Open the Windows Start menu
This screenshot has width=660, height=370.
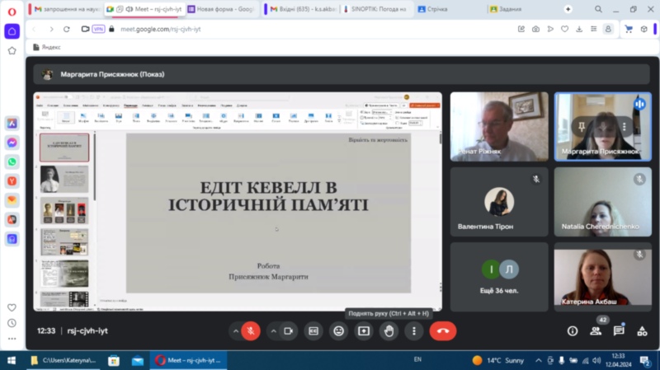[12, 360]
